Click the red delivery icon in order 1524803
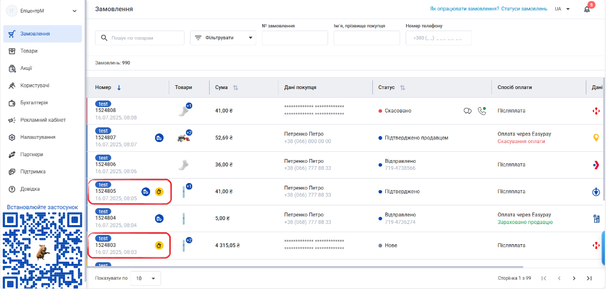 pyautogui.click(x=596, y=245)
